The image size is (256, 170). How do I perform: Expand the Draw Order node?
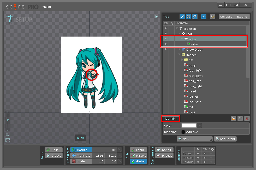pyautogui.click(x=180, y=49)
